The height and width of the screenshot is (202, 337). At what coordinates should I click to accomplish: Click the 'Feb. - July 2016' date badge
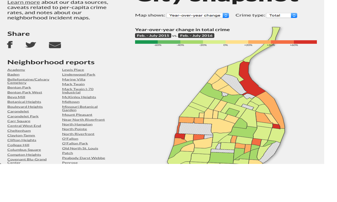[196, 36]
